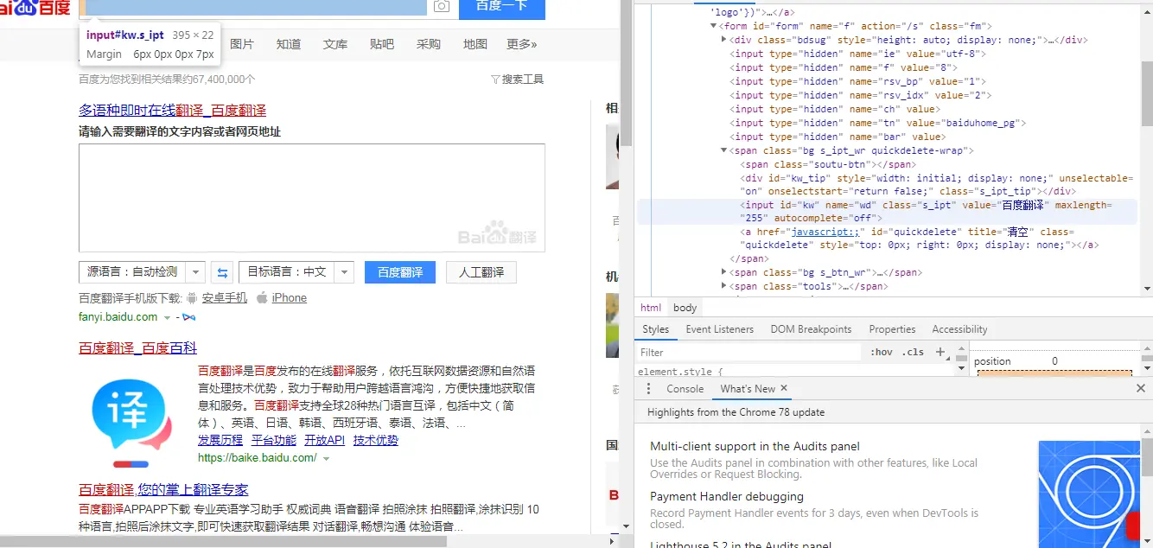Open the 百度翻译,您的掌上翻译专家 result link
The width and height of the screenshot is (1153, 548).
coord(163,490)
